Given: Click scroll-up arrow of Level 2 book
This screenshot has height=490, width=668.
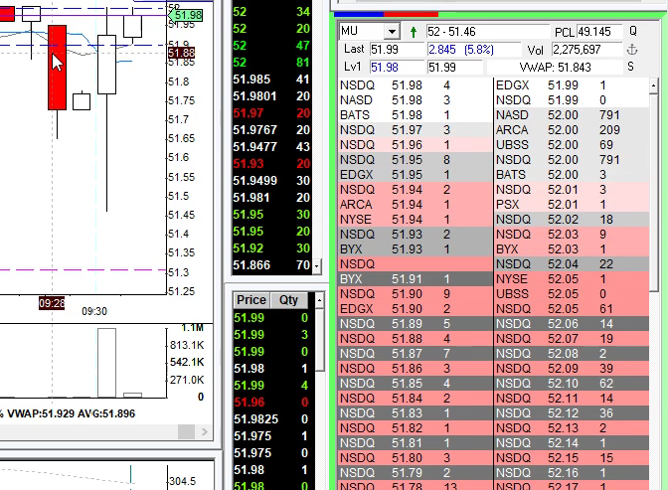Looking at the screenshot, I should point(653,85).
